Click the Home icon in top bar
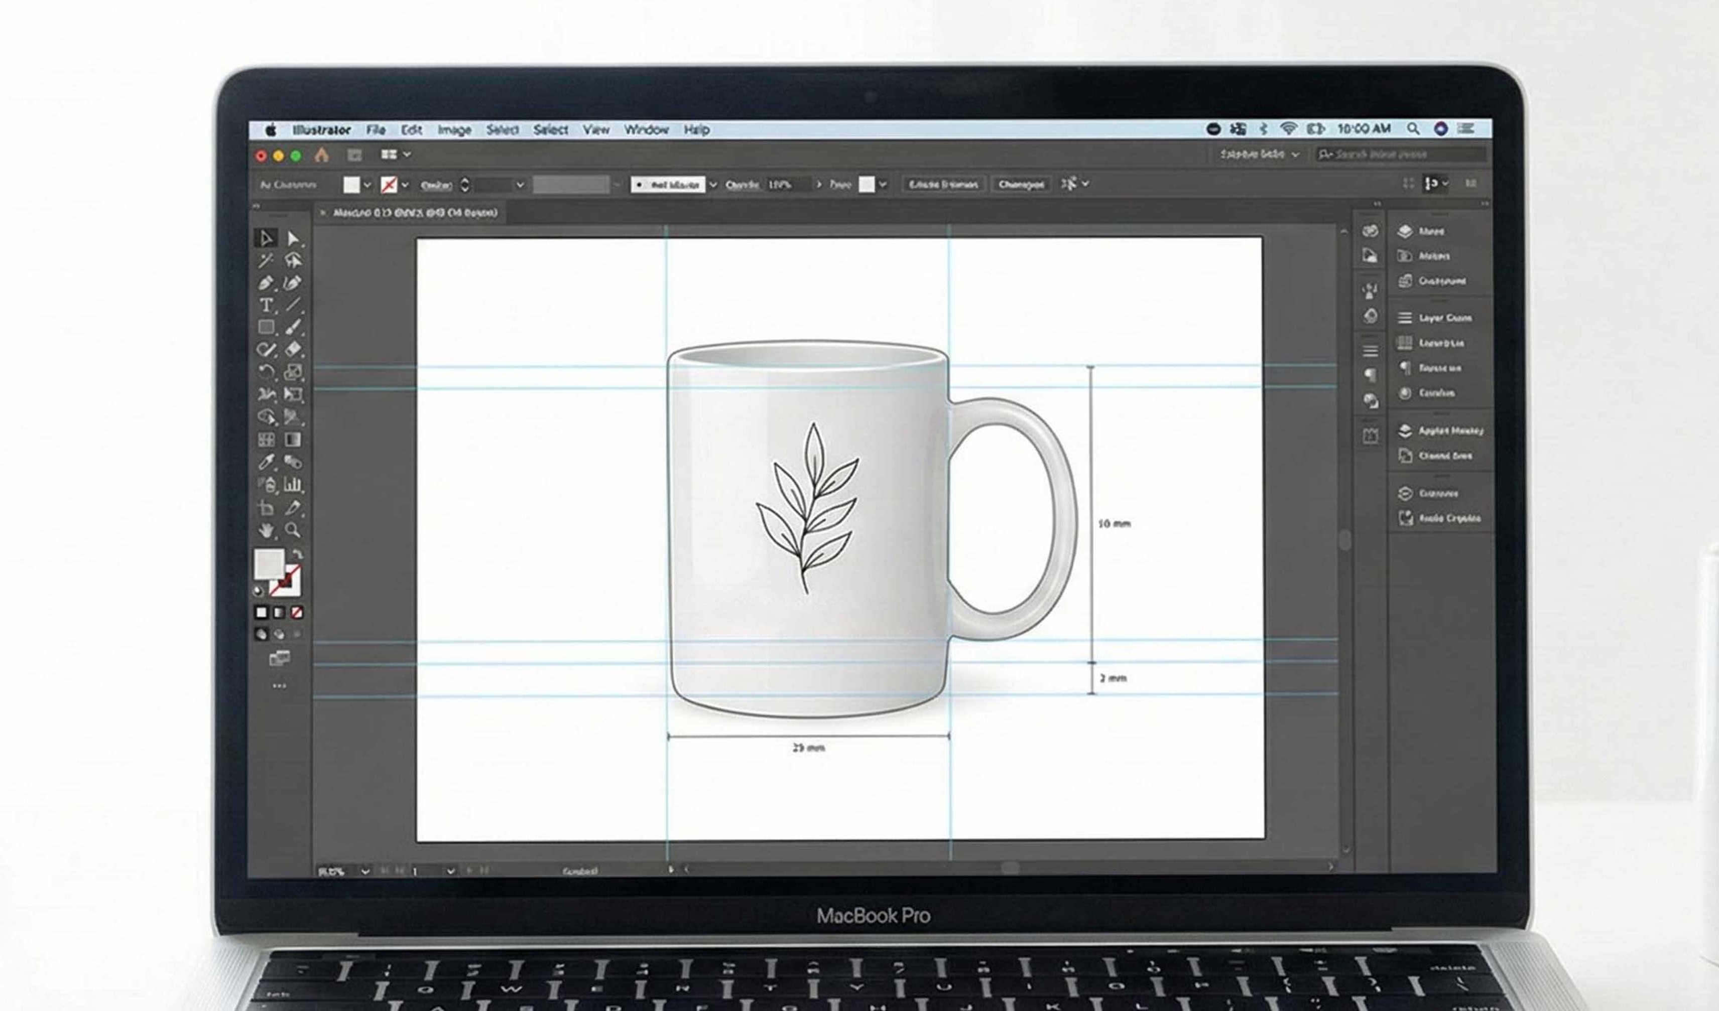Screen dimensions: 1719x1011 (x=321, y=156)
